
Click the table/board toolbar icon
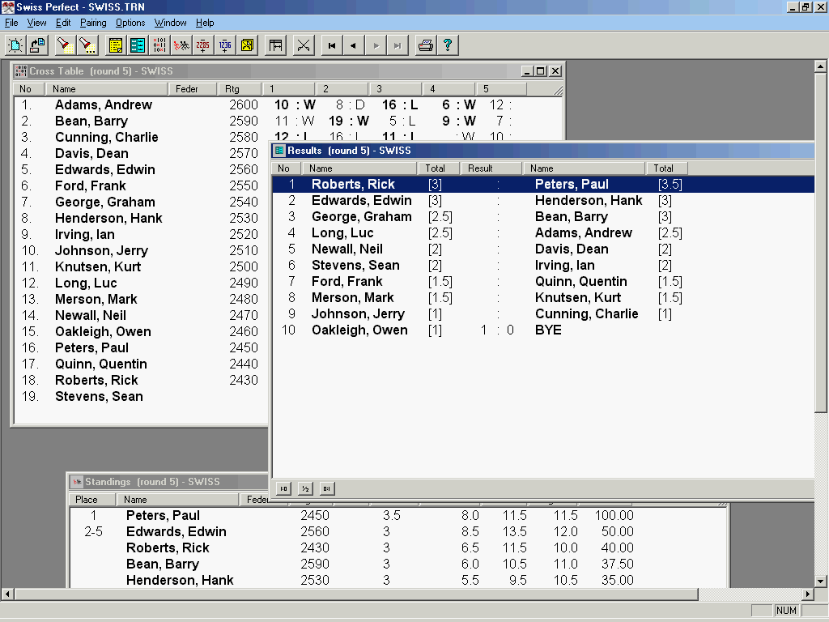(x=276, y=45)
